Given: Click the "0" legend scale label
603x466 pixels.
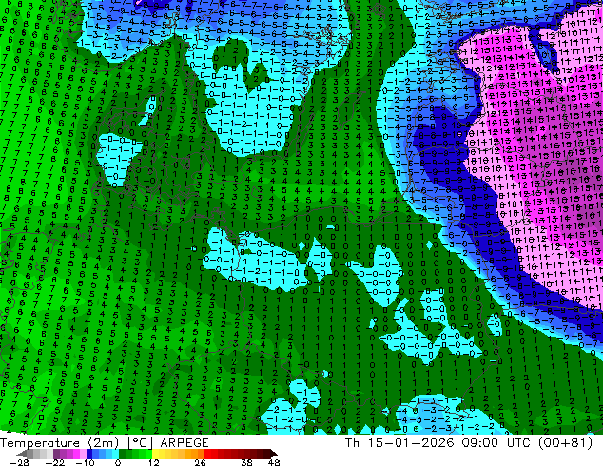Looking at the screenshot, I should (x=118, y=462).
